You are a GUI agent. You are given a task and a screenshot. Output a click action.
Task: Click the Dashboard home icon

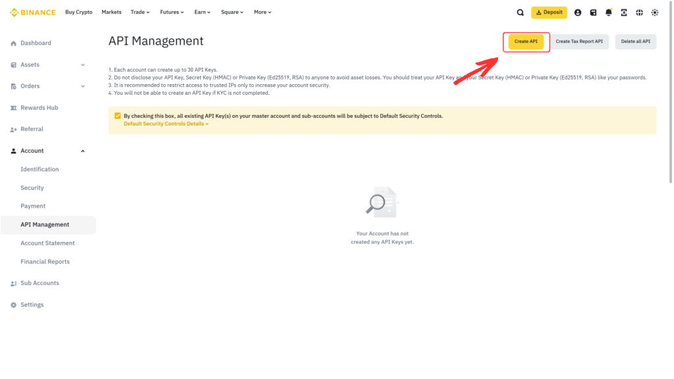coord(13,43)
